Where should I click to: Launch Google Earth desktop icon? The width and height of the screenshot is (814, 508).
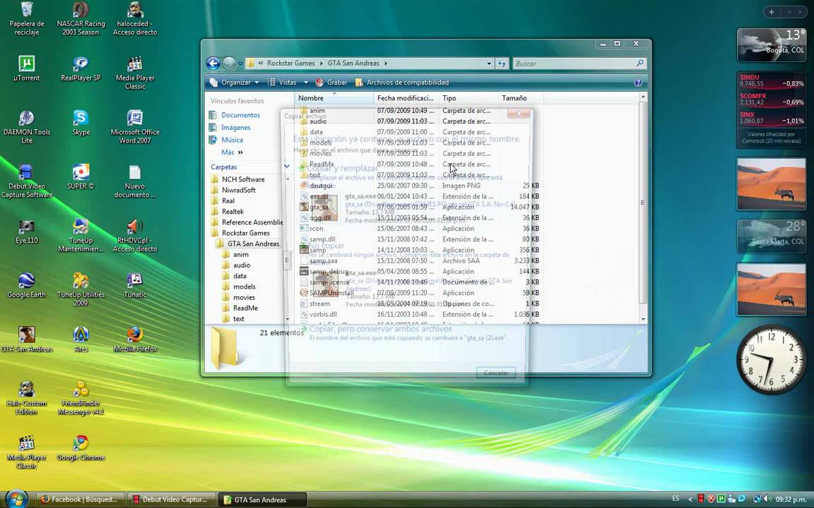pos(26,286)
